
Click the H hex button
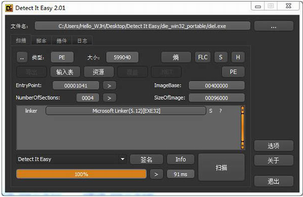click(x=238, y=57)
